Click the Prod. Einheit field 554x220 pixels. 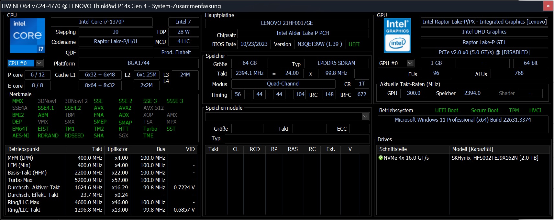176,53
